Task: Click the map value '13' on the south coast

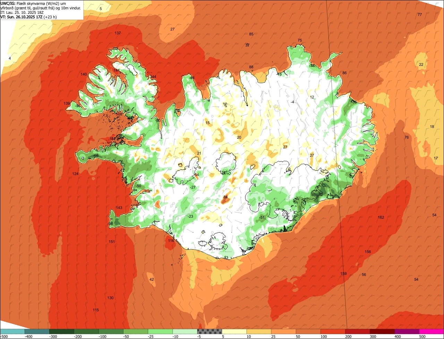Action: tap(226, 258)
